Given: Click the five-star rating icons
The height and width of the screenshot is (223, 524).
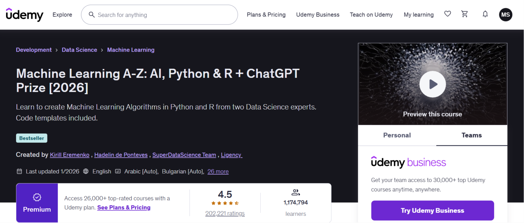Looking at the screenshot, I should [x=225, y=203].
